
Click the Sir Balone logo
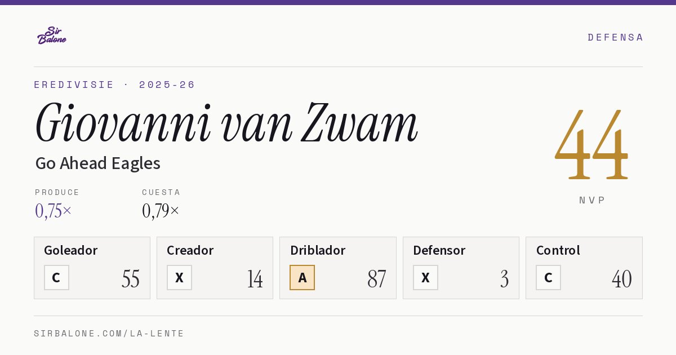52,35
